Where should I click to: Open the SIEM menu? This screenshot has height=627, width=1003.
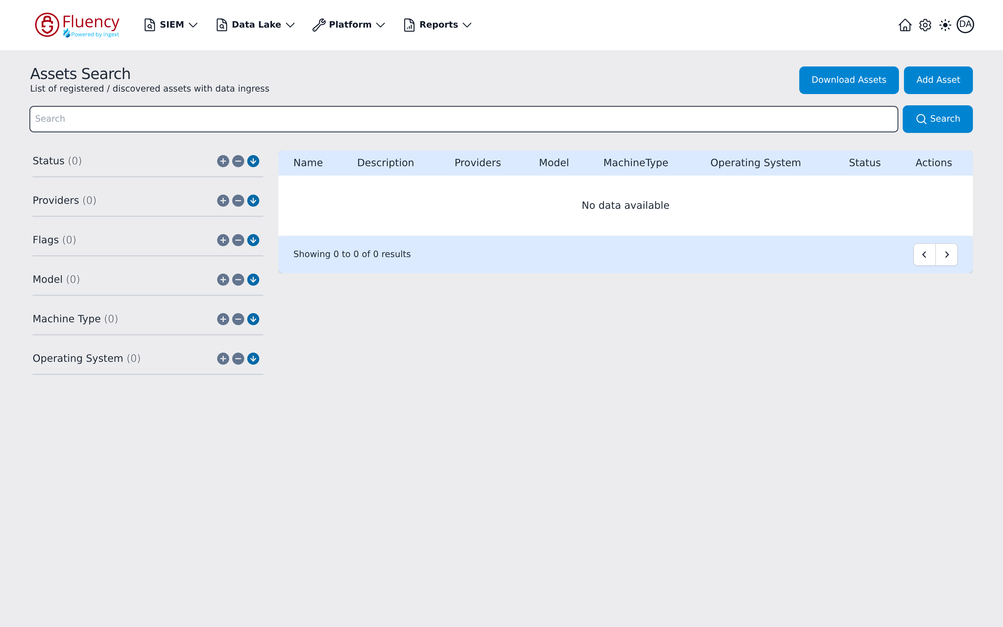pos(171,25)
